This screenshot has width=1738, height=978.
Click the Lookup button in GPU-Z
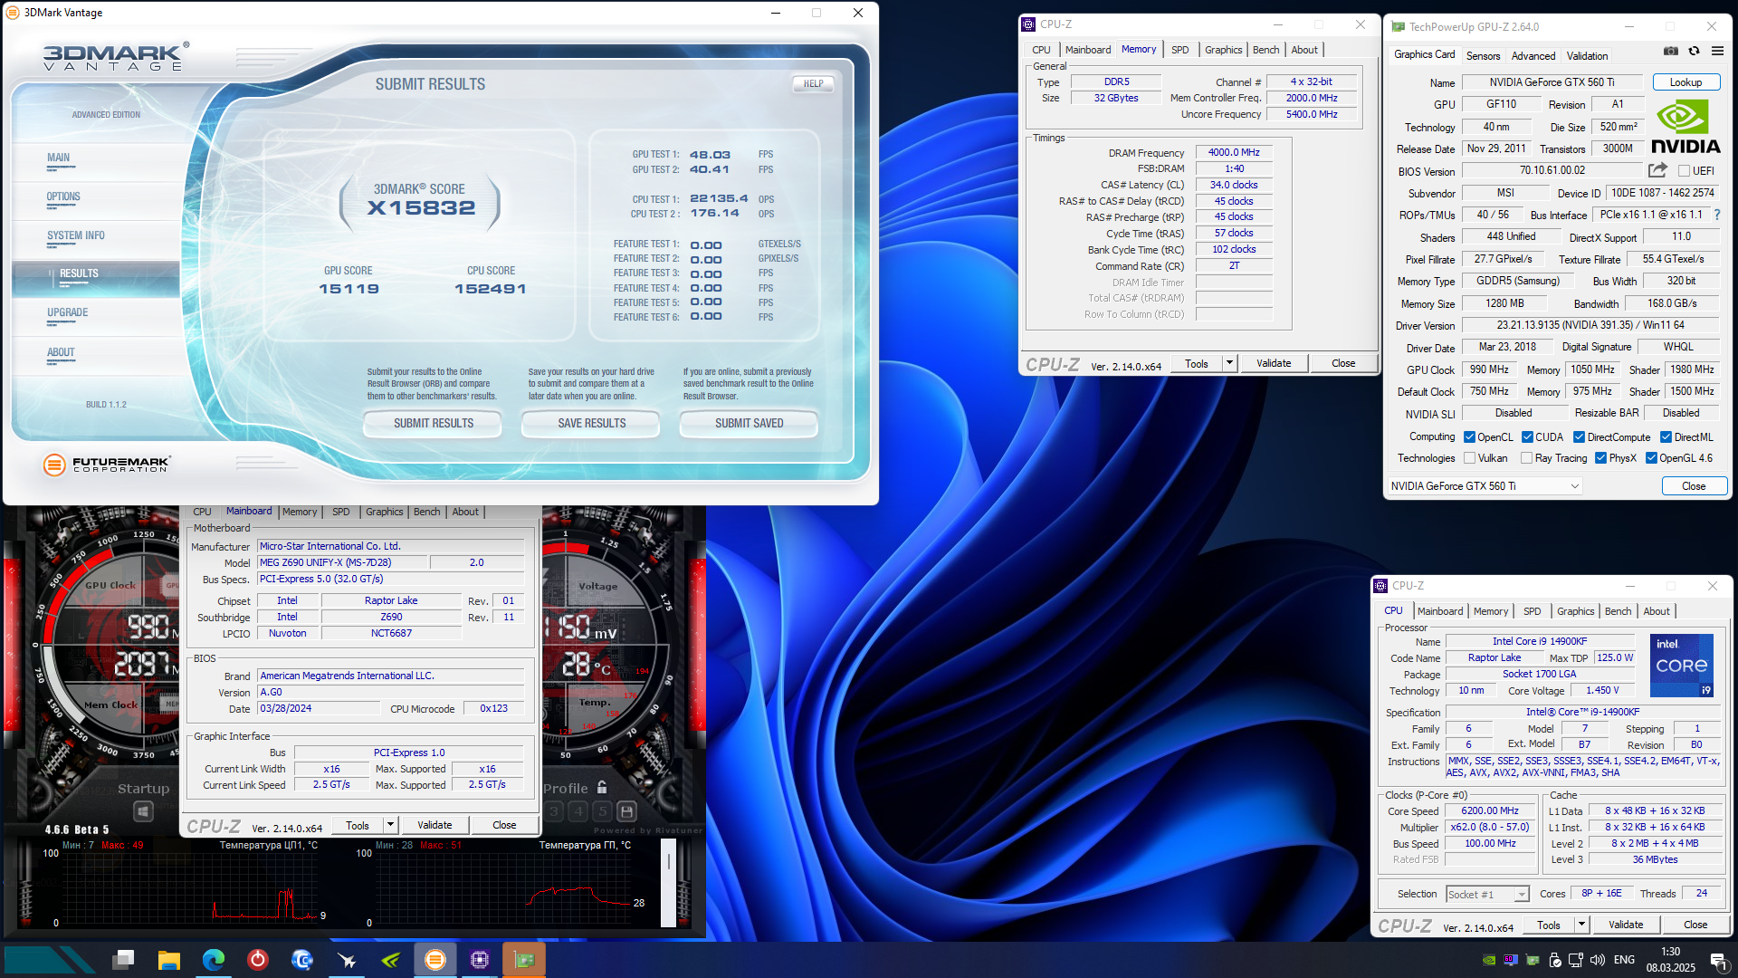(1685, 81)
